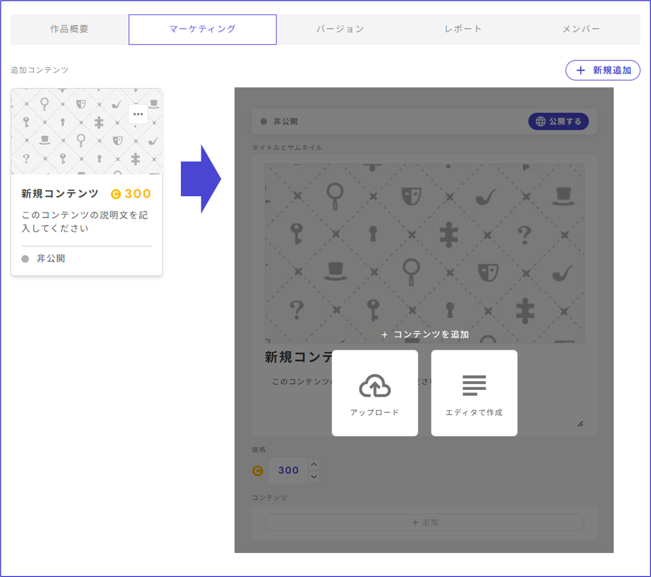Switch to the 作品概要 tab
Image resolution: width=651 pixels, height=577 pixels.
(x=69, y=29)
